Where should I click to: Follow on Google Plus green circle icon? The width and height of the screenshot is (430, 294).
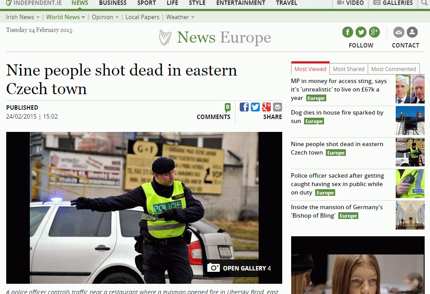374,32
